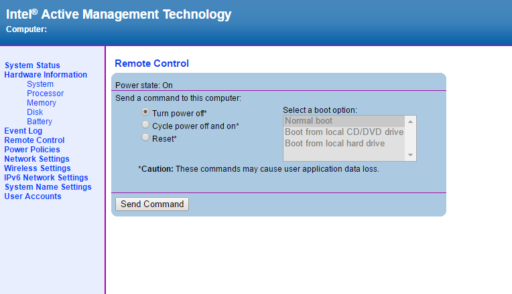Open Wireless Settings

(38, 168)
